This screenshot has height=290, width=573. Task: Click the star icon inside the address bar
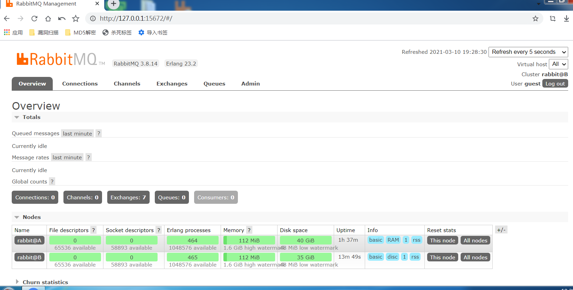coord(535,19)
